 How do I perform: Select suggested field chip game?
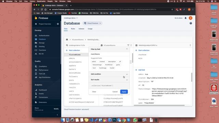[x=118, y=65]
